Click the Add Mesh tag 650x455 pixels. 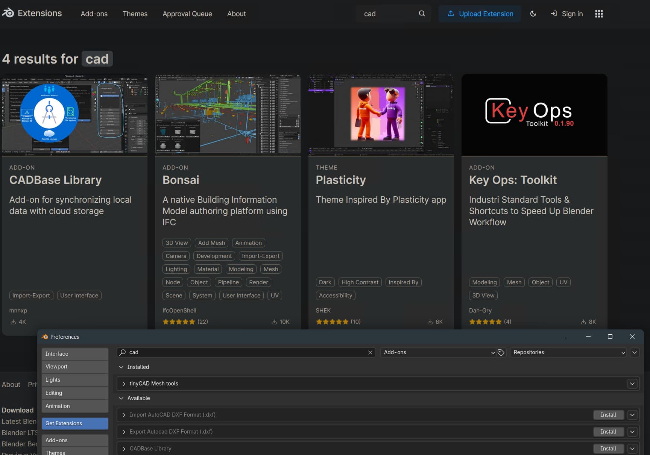click(211, 243)
